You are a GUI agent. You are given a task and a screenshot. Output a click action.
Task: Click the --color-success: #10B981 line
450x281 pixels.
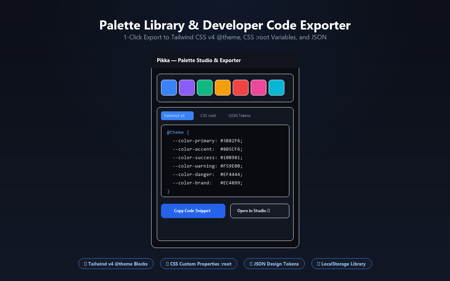207,158
